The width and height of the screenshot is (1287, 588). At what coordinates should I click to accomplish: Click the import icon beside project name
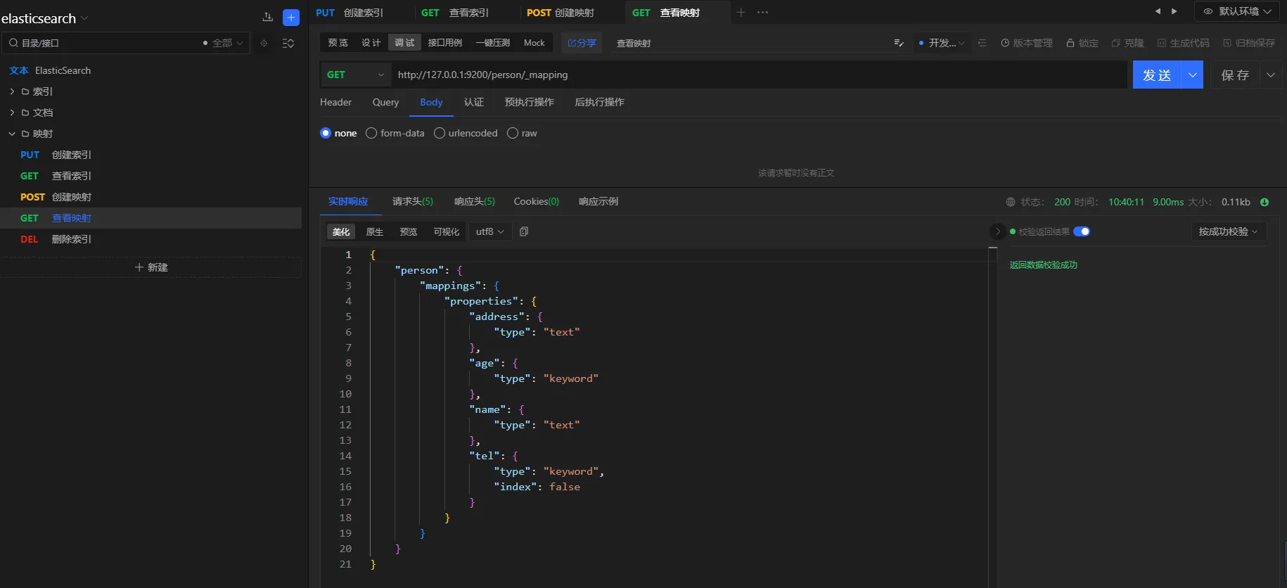tap(267, 18)
